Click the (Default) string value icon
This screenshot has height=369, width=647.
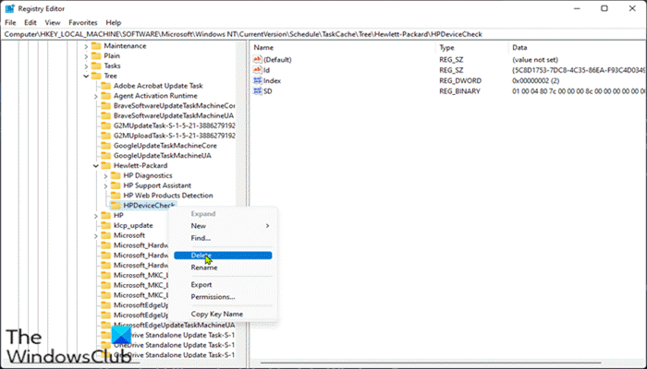point(258,60)
